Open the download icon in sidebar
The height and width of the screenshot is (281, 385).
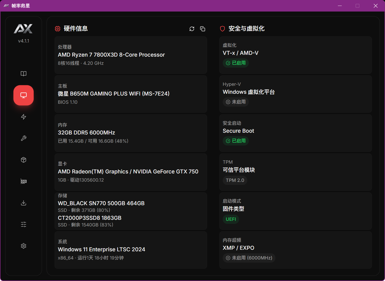[24, 203]
